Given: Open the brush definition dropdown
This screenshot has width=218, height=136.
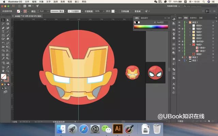Looking at the screenshot, I should coord(82,11).
